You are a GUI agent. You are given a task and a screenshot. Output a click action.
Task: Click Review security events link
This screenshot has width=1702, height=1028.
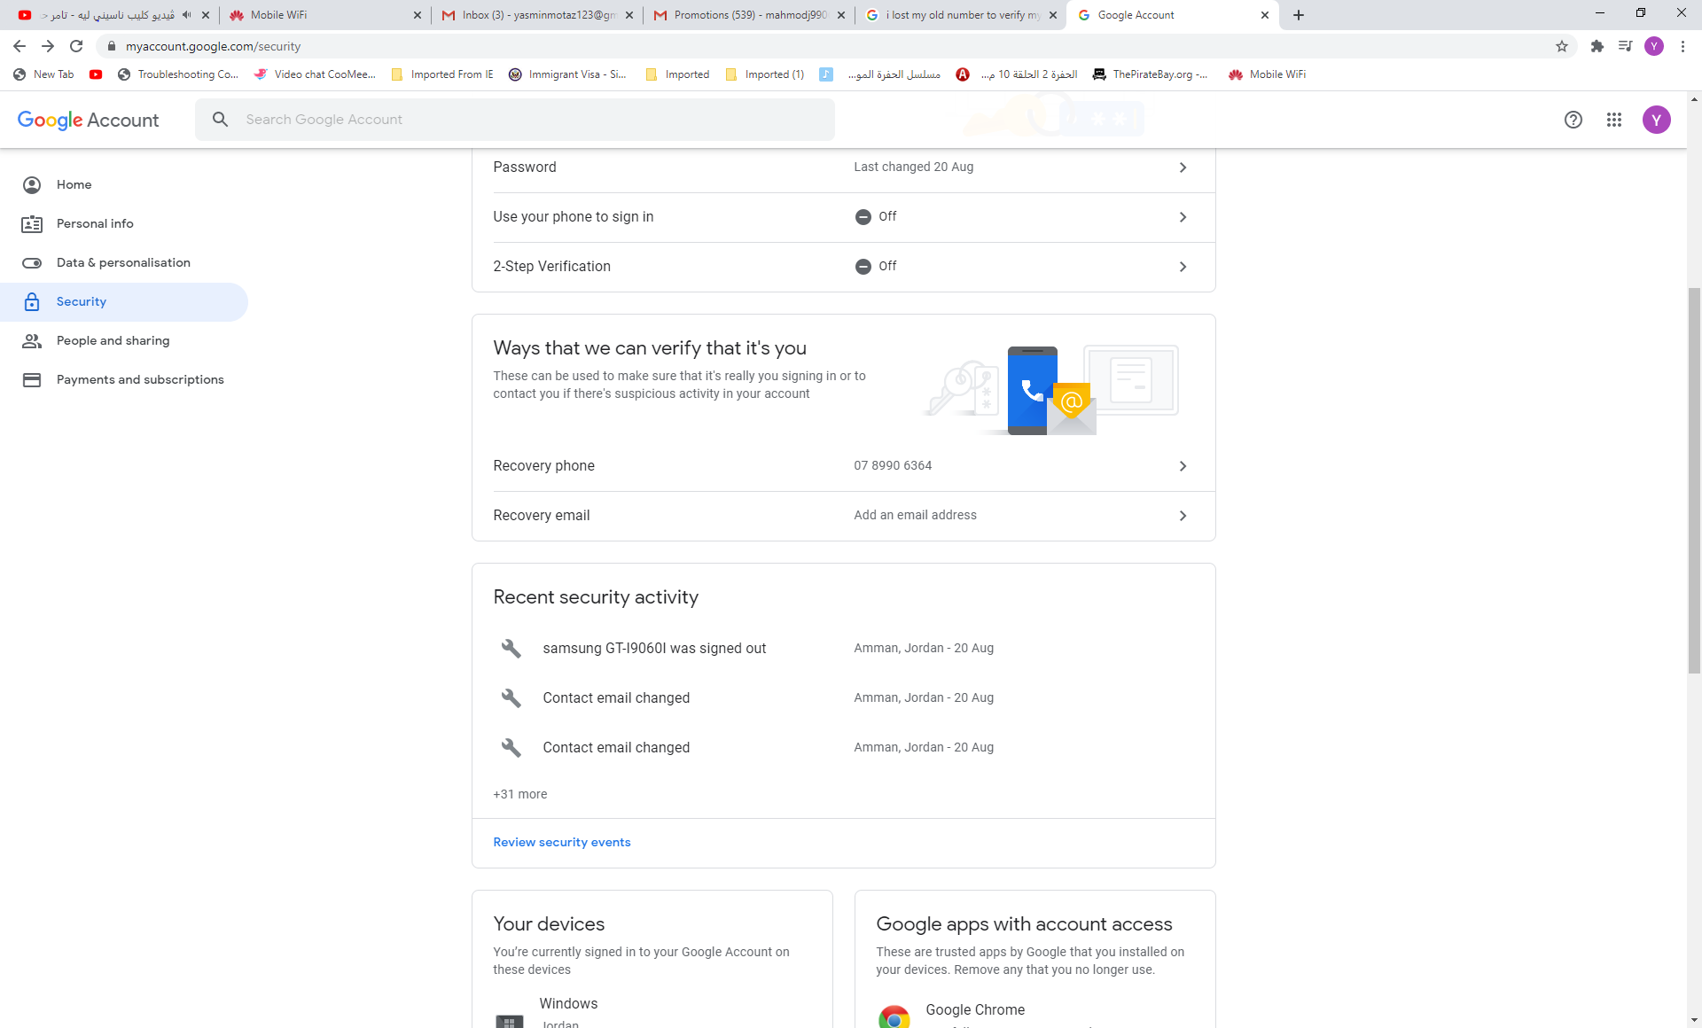562,842
